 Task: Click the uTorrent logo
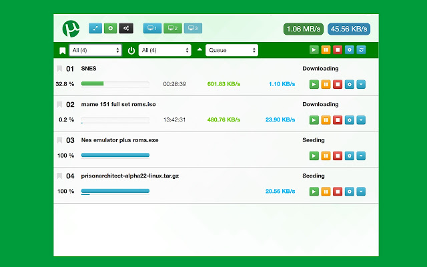click(x=71, y=29)
